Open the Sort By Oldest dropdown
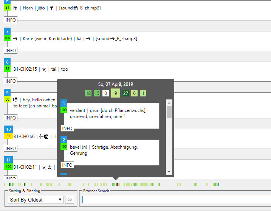271x211 pixels. tap(36, 200)
